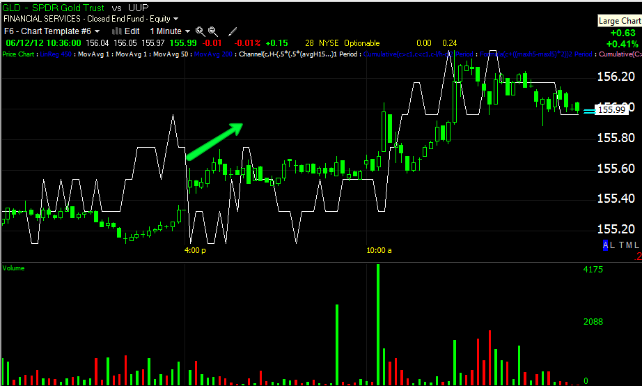
Task: Click the yellow 0.00 value
Action: pyautogui.click(x=424, y=43)
